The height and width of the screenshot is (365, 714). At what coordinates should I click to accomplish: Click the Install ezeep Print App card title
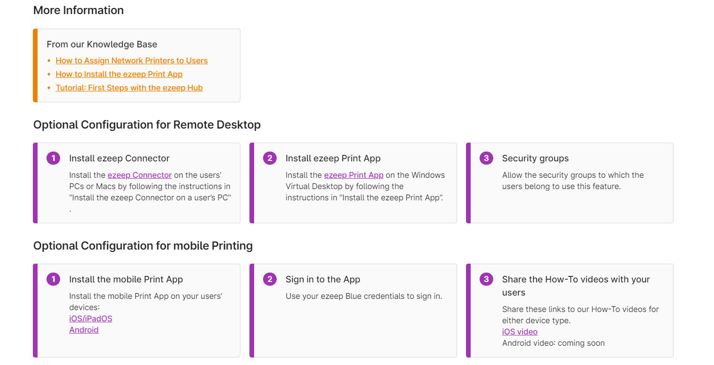[x=333, y=159]
